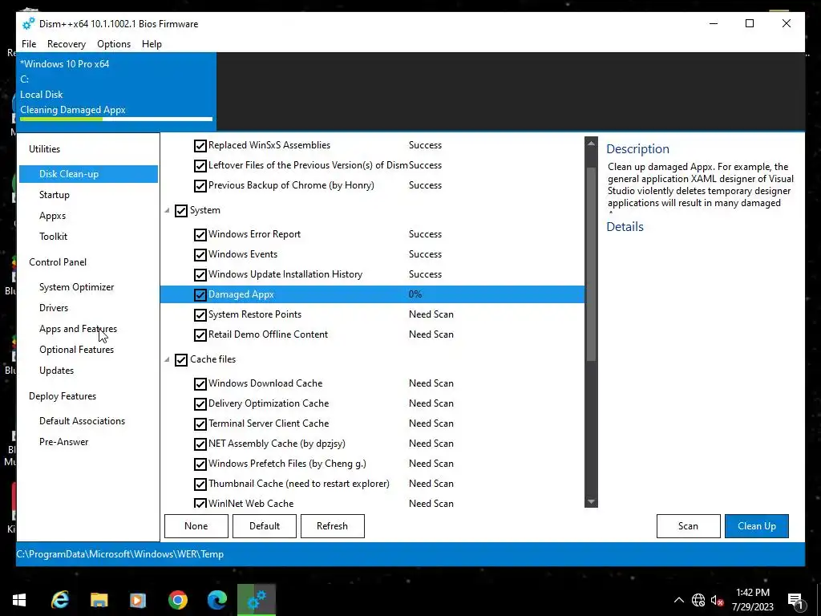The image size is (821, 616).
Task: Click the taskbar clock showing 1:42 PM
Action: 752,600
